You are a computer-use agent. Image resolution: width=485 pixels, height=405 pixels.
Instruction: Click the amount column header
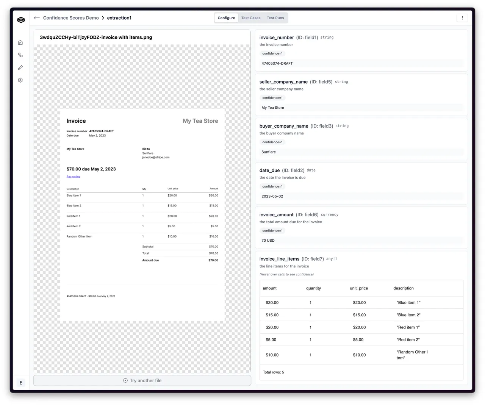click(x=270, y=288)
